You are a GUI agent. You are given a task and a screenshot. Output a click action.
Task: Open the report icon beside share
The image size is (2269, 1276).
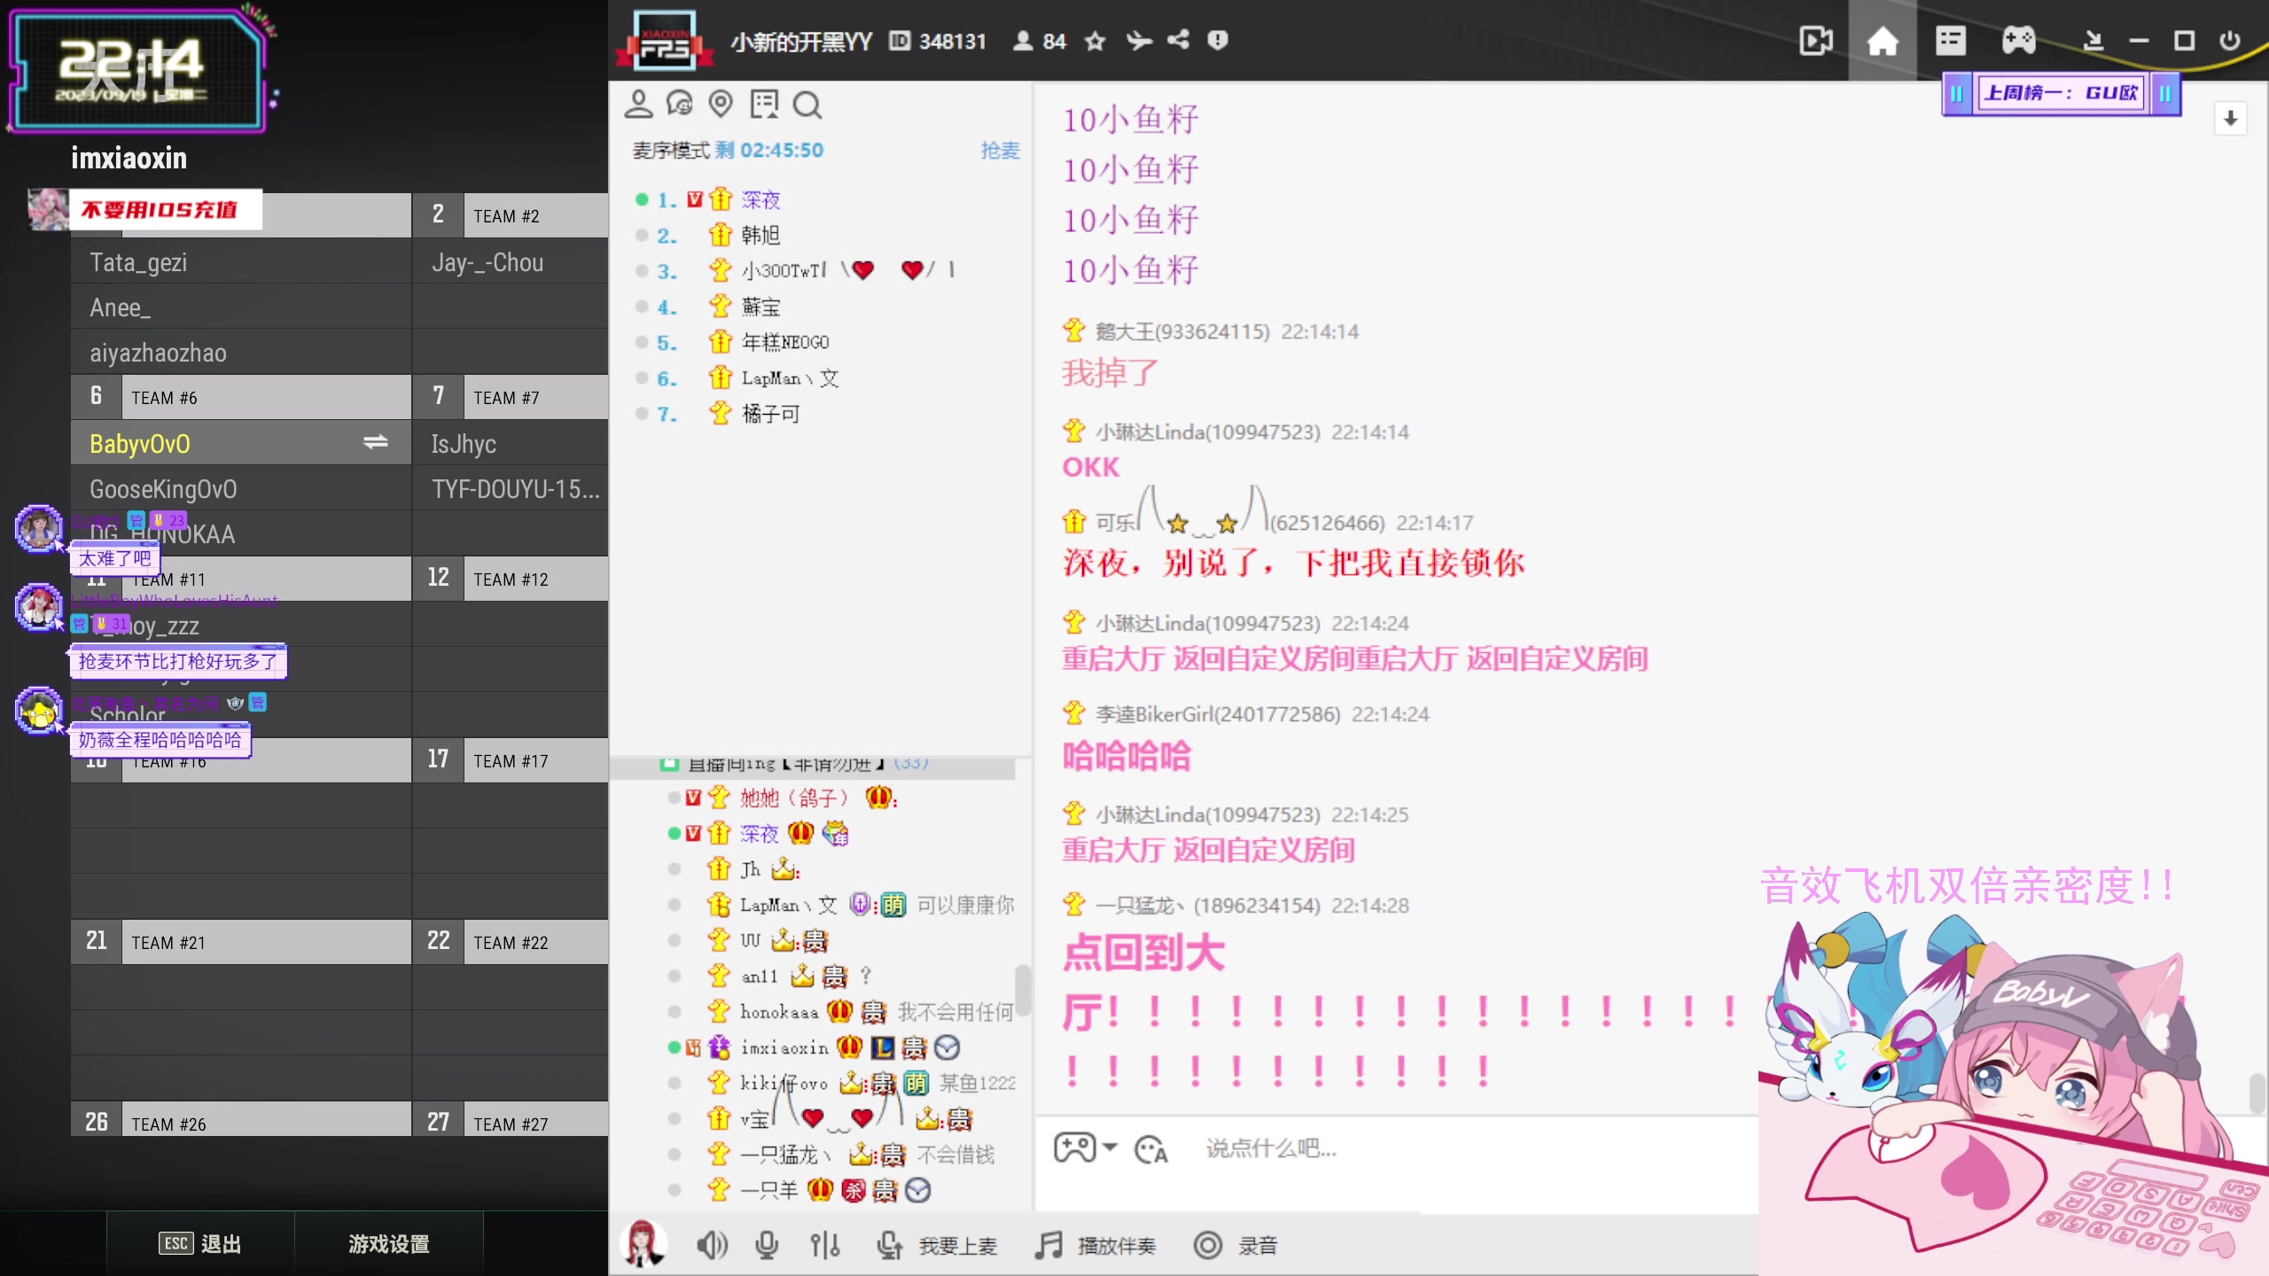tap(1218, 41)
